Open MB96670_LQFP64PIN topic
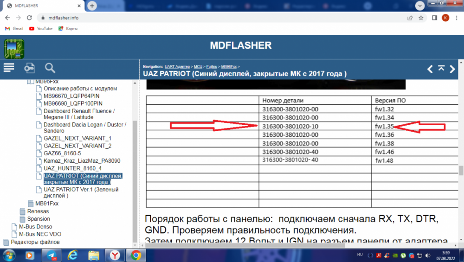Screen dimensions: 464x262 71,96
